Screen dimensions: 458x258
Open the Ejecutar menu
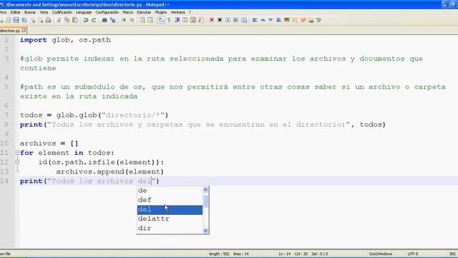(144, 12)
